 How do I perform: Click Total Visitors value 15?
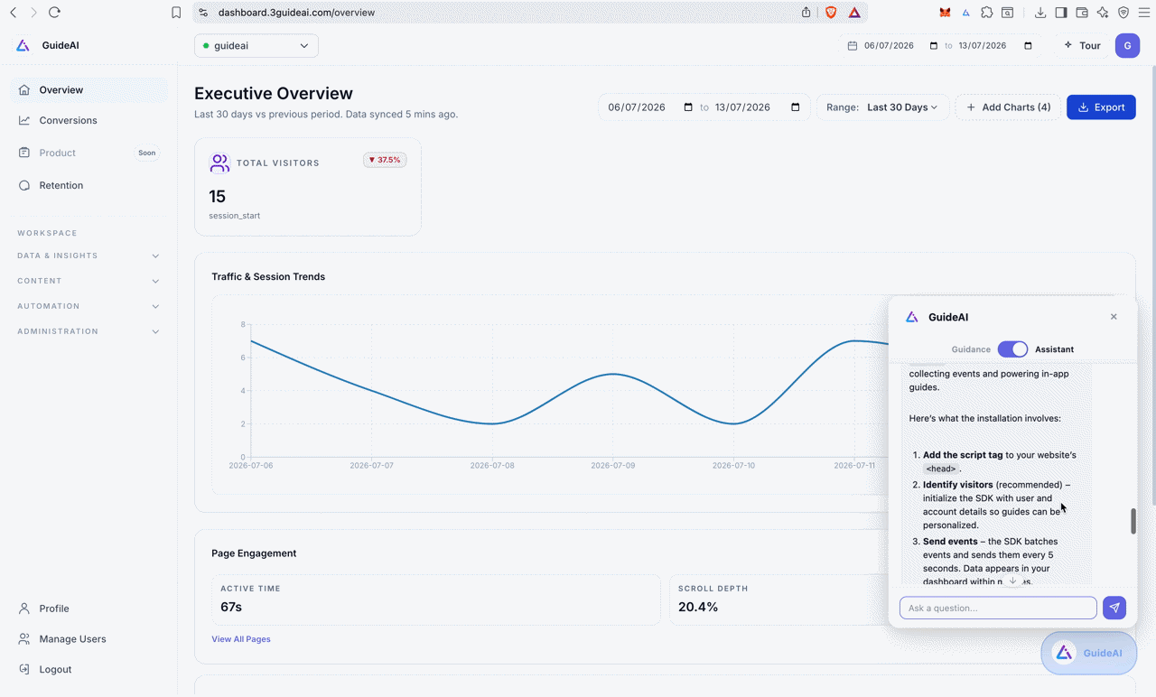point(217,196)
